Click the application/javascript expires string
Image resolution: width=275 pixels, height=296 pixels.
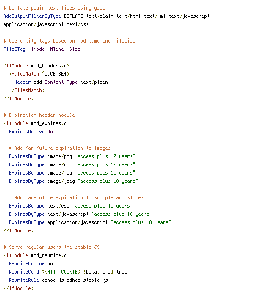coord(141,222)
